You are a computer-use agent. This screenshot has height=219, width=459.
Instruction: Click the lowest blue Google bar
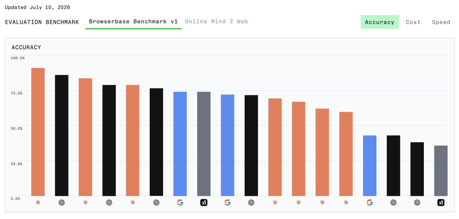(x=370, y=166)
